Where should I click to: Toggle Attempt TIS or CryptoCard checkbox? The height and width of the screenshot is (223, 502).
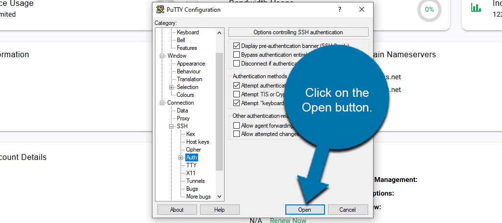tap(237, 94)
